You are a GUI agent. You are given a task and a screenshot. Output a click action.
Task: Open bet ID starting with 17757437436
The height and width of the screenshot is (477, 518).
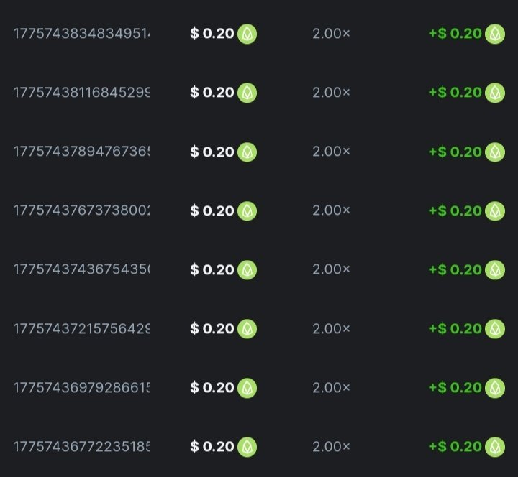pos(81,269)
